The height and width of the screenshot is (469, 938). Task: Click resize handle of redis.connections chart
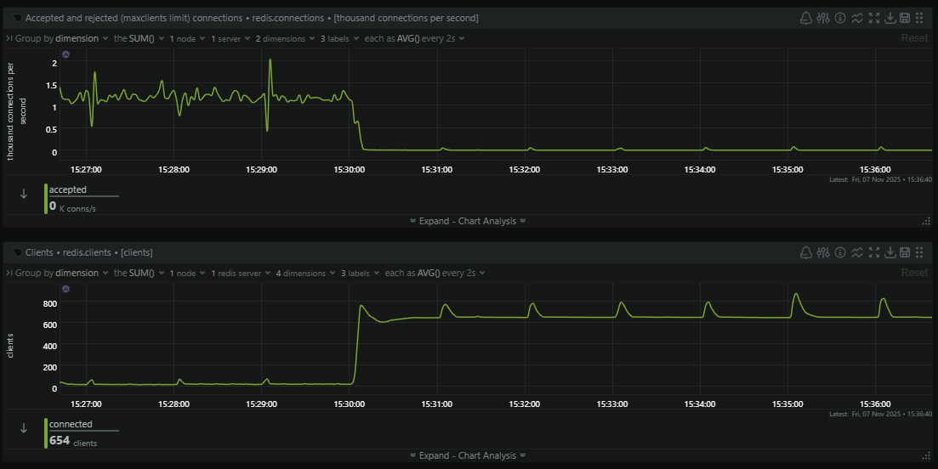(927, 221)
